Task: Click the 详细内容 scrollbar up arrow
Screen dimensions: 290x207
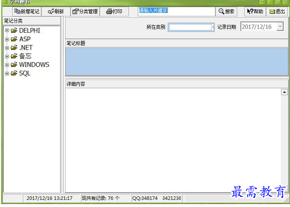Action: tap(284, 92)
